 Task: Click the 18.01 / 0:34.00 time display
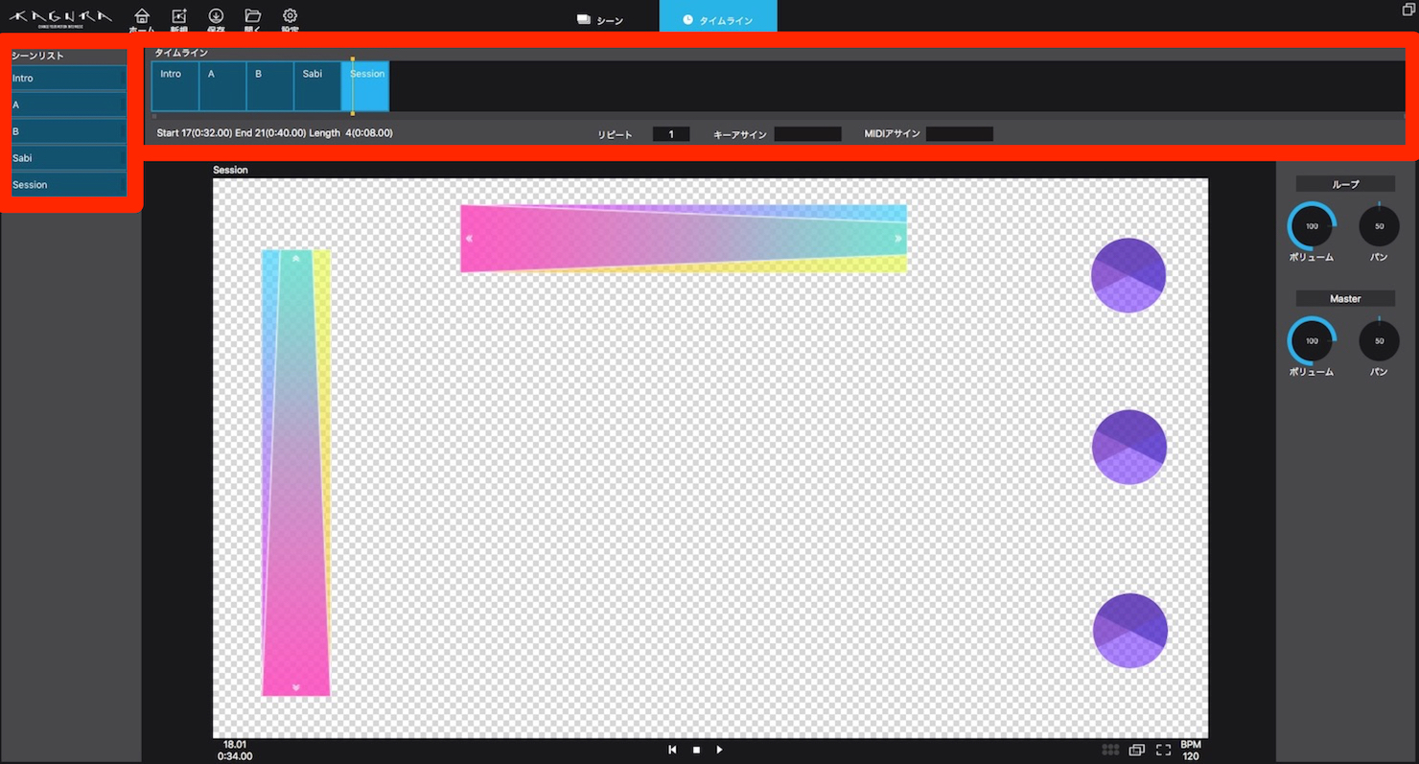click(x=235, y=751)
